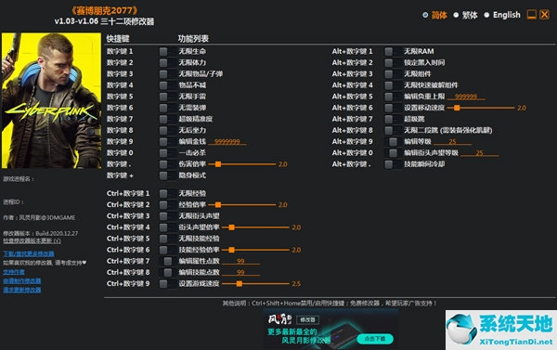Click the 技能经验倍率 slider handle
557x350 pixels.
point(231,250)
